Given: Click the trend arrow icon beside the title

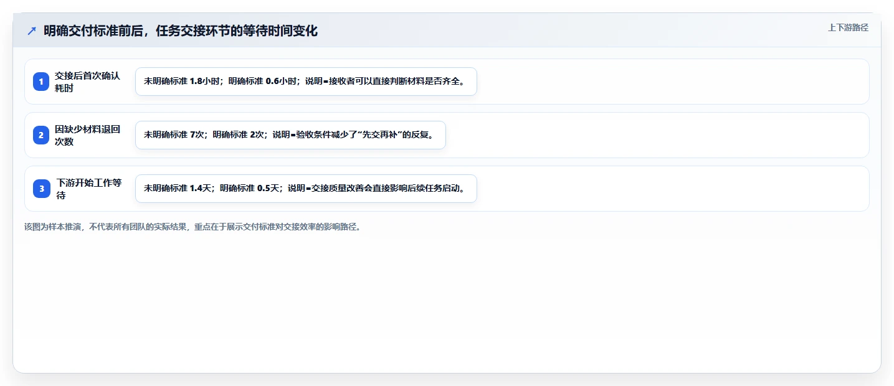Looking at the screenshot, I should coord(32,31).
